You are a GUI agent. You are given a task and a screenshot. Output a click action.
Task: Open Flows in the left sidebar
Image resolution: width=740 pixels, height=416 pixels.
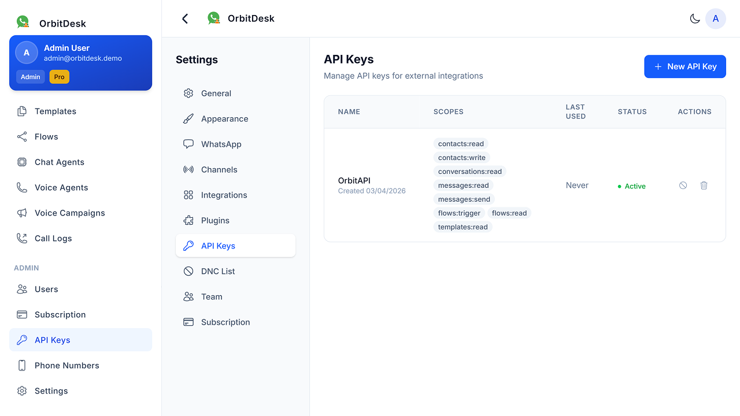pyautogui.click(x=46, y=137)
